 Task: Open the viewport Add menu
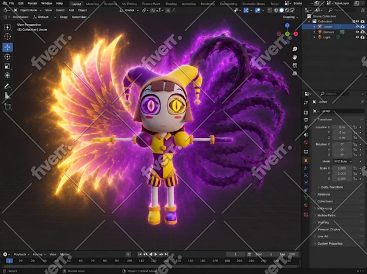pyautogui.click(x=71, y=10)
